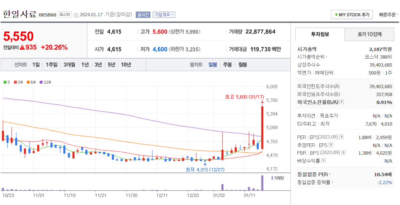
Task: Click the 동일업종 PER value 10.54배
Action: [x=383, y=174]
